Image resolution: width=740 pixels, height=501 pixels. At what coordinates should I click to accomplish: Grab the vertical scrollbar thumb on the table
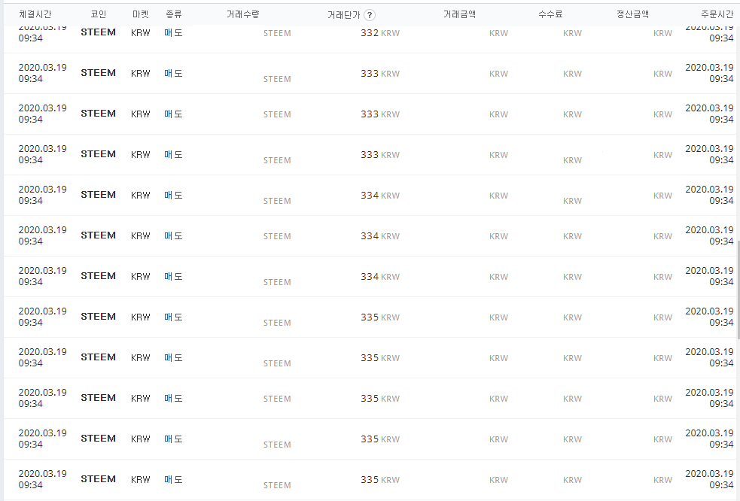tap(738, 291)
